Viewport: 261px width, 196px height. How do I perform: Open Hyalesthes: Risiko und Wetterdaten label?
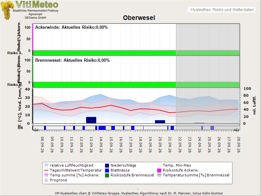click(222, 10)
